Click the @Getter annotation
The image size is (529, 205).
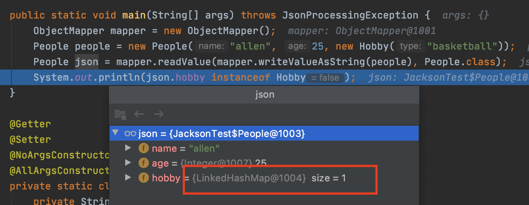tap(30, 124)
